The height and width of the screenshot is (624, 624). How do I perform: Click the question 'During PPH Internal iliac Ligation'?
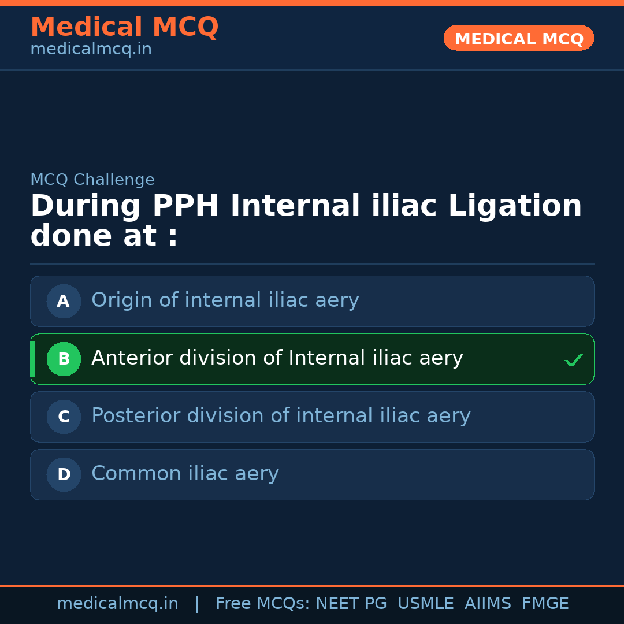click(x=306, y=206)
